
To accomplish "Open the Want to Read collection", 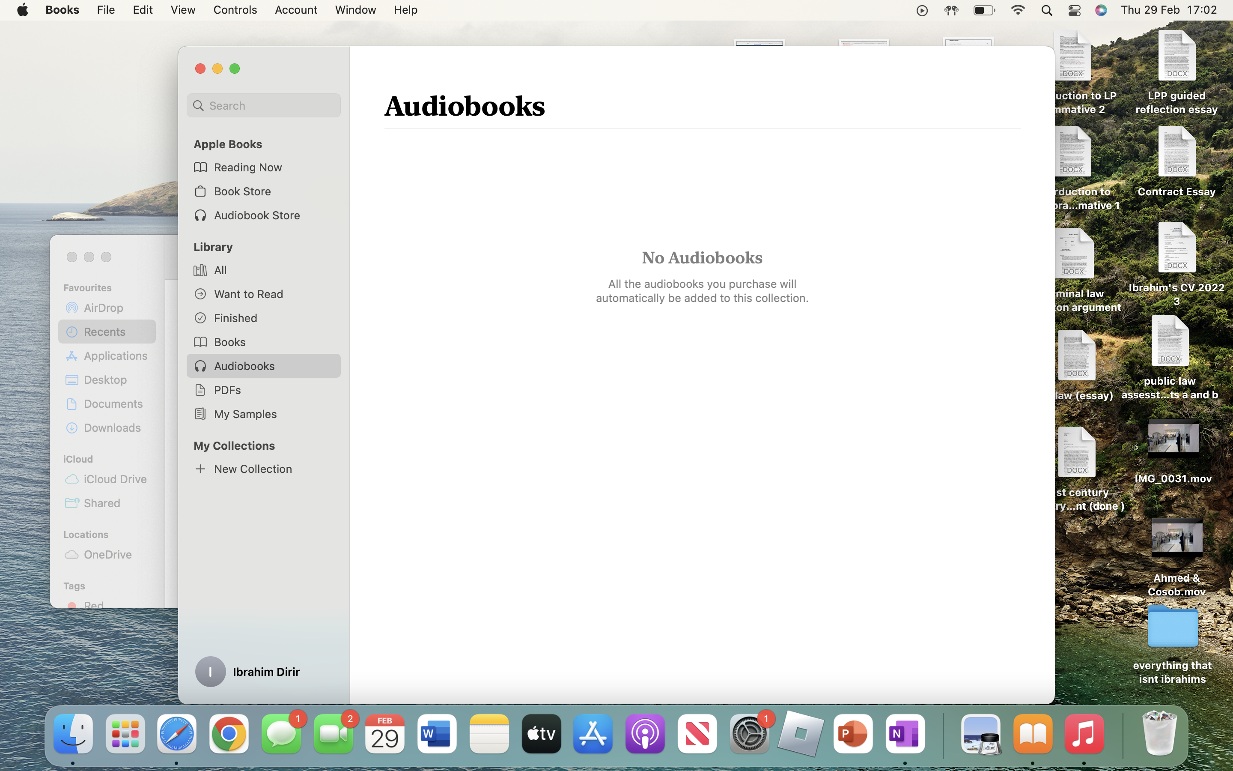I will [x=263, y=294].
